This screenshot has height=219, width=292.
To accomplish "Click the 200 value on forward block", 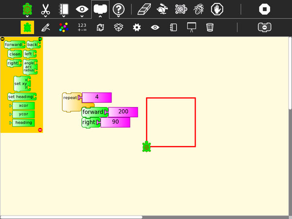I will point(123,112).
